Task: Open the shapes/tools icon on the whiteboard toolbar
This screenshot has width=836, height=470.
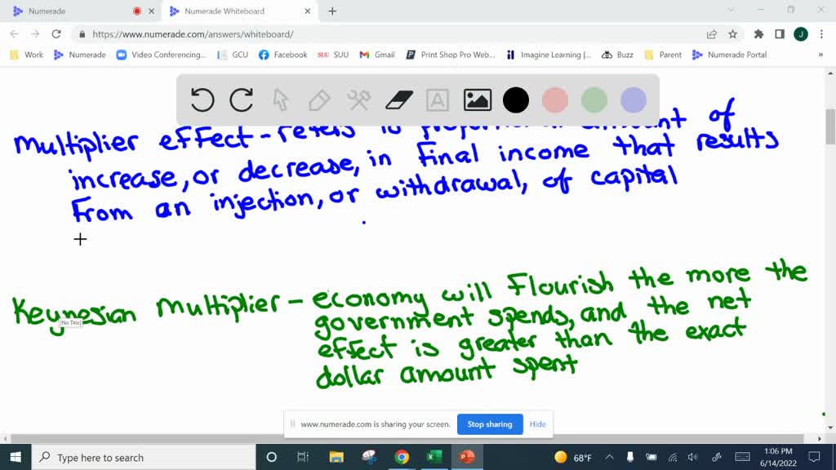Action: [358, 100]
